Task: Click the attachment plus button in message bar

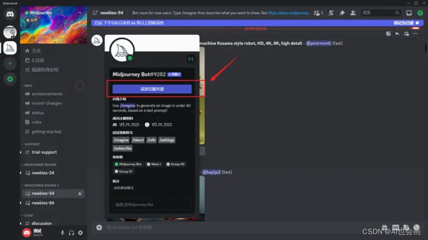Action: 99,227
